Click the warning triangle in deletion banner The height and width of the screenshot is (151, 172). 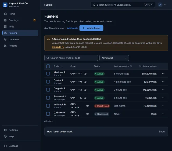pyautogui.click(x=48, y=39)
